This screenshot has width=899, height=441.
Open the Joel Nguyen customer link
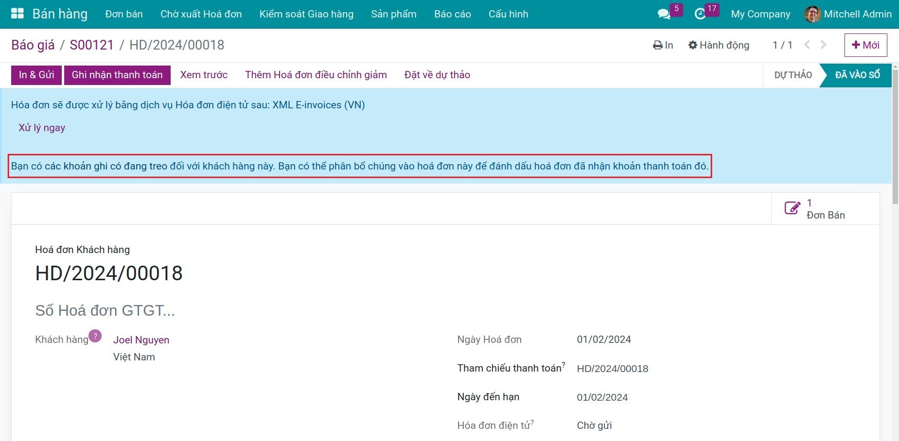point(141,340)
